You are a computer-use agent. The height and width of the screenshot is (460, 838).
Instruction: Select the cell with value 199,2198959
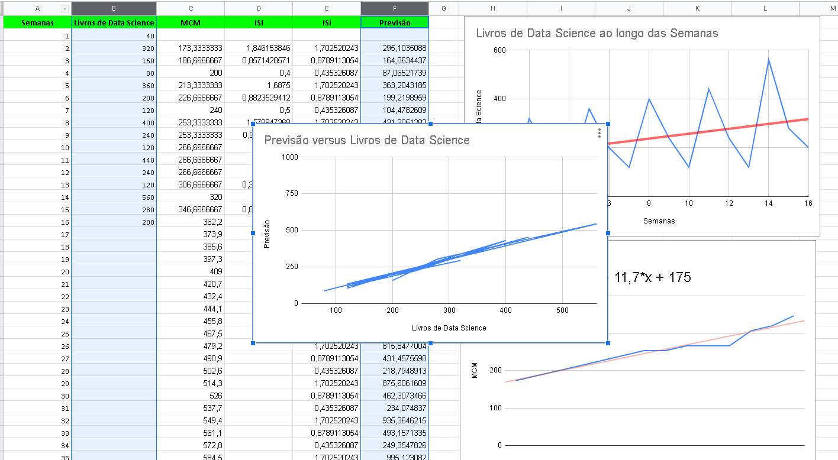(x=395, y=98)
